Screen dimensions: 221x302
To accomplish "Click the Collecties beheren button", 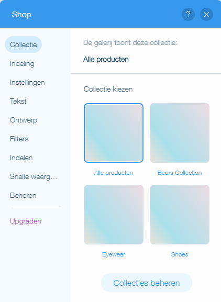I will [x=147, y=283].
